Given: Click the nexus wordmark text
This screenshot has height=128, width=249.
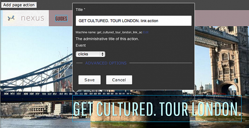Looking at the screenshot, I should pos(32,18).
